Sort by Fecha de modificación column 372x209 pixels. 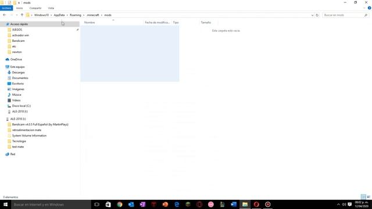click(x=158, y=23)
